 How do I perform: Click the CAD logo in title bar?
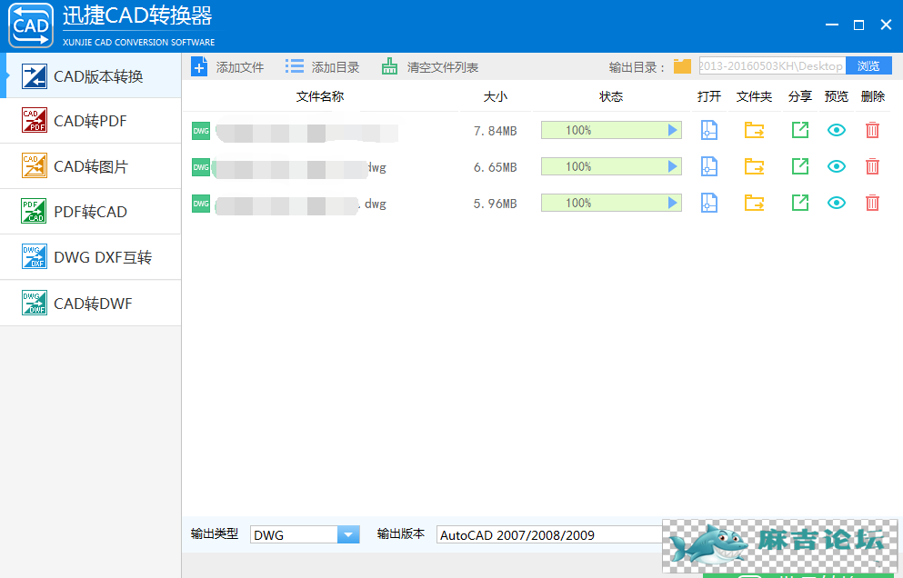[x=31, y=25]
